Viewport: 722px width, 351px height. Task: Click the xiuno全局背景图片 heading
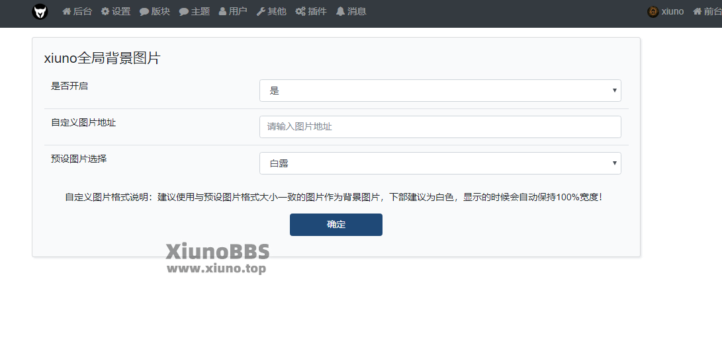[102, 58]
